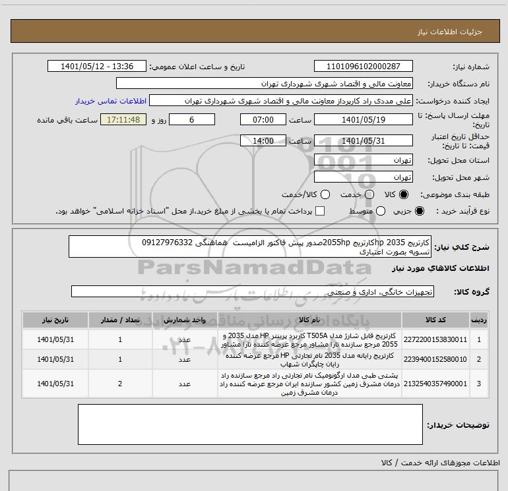
Task: Click the ردیف column header
Action: point(479,320)
